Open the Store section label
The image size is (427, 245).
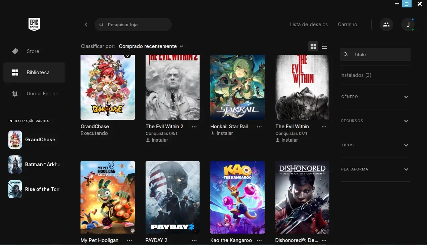tap(33, 51)
